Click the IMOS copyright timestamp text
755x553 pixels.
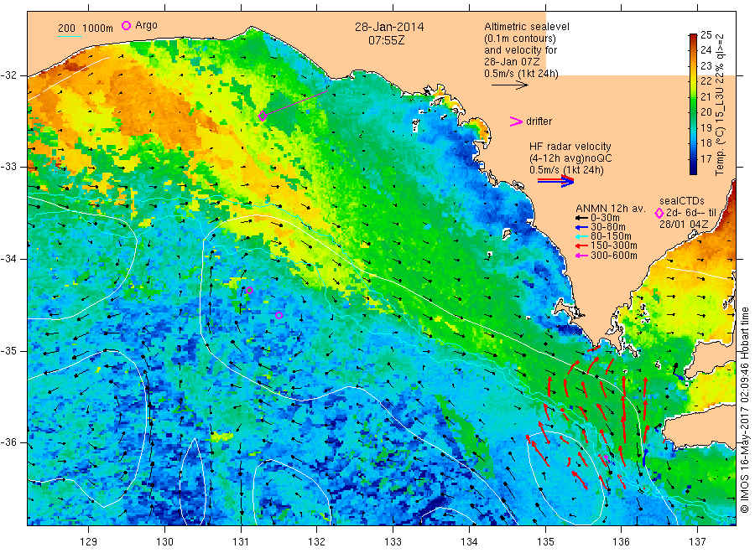pos(745,411)
